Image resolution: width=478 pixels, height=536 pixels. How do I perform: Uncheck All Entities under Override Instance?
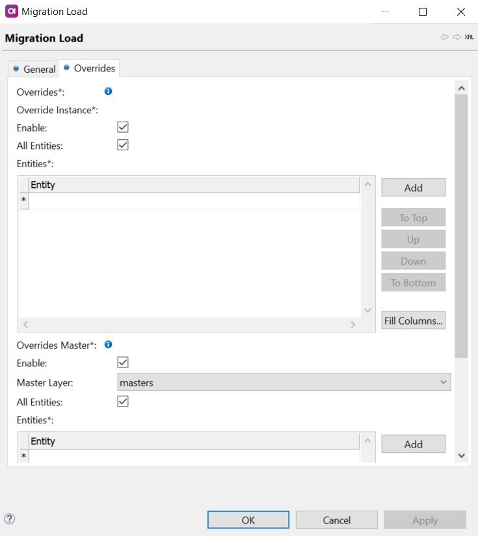pos(123,145)
